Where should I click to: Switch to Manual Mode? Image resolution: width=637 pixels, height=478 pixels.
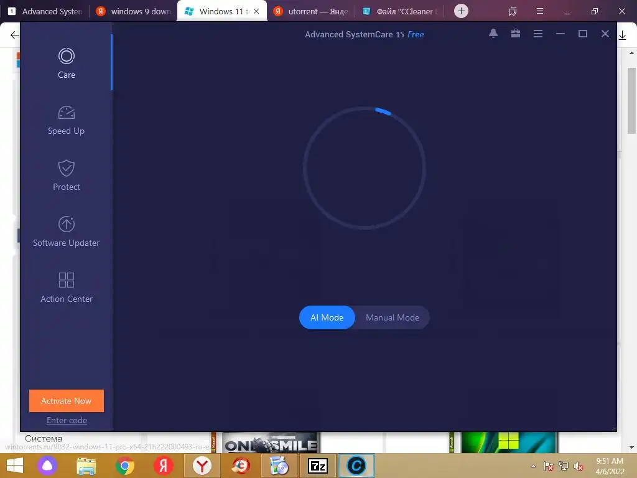coord(393,317)
